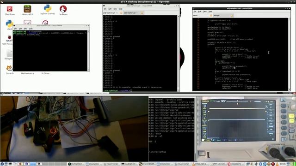The image size is (296, 166).
Task: Open Tabs menu in small left terminal
Action: 25,29
